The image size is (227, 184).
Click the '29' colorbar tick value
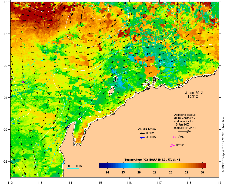pyautogui.click(x=187, y=172)
